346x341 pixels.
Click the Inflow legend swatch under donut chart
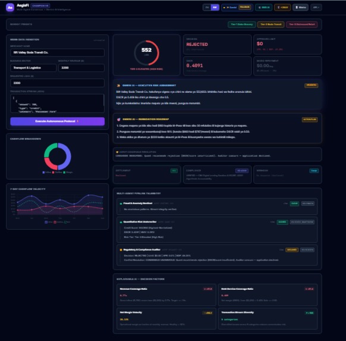pos(43,173)
